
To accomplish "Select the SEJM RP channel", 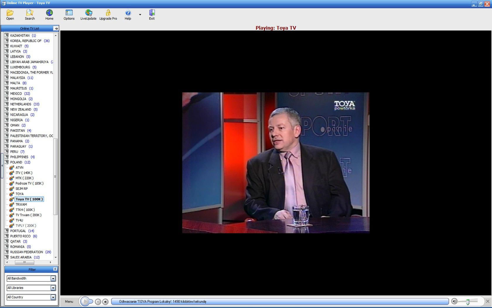I will click(21, 189).
